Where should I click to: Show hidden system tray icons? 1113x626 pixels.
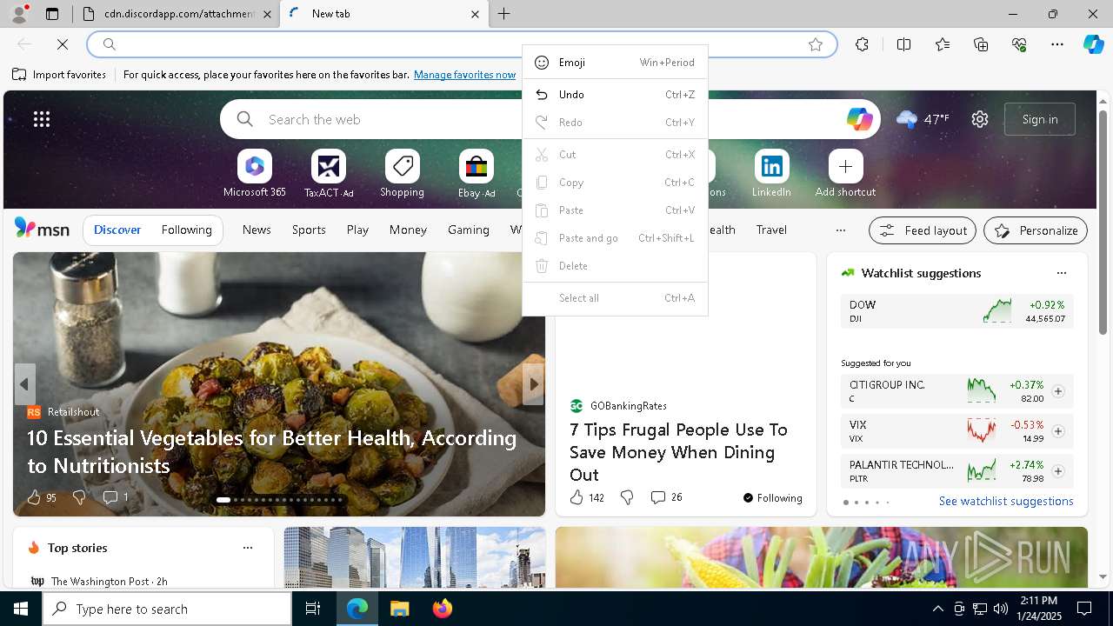(x=937, y=609)
